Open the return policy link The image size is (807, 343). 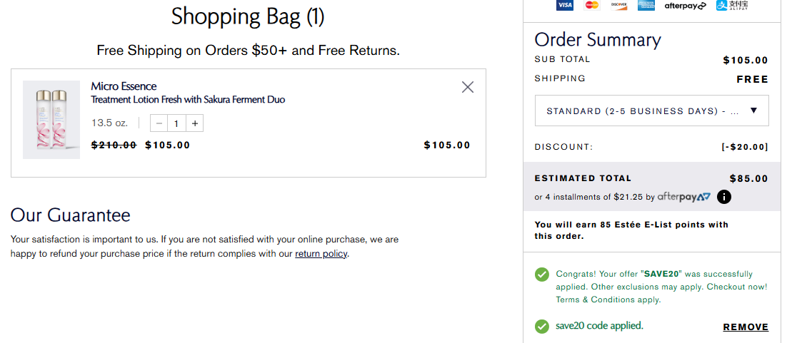point(321,254)
